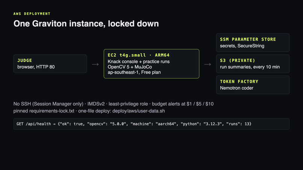
Task: Click the GET /api/health code block
Action: [x=151, y=124]
